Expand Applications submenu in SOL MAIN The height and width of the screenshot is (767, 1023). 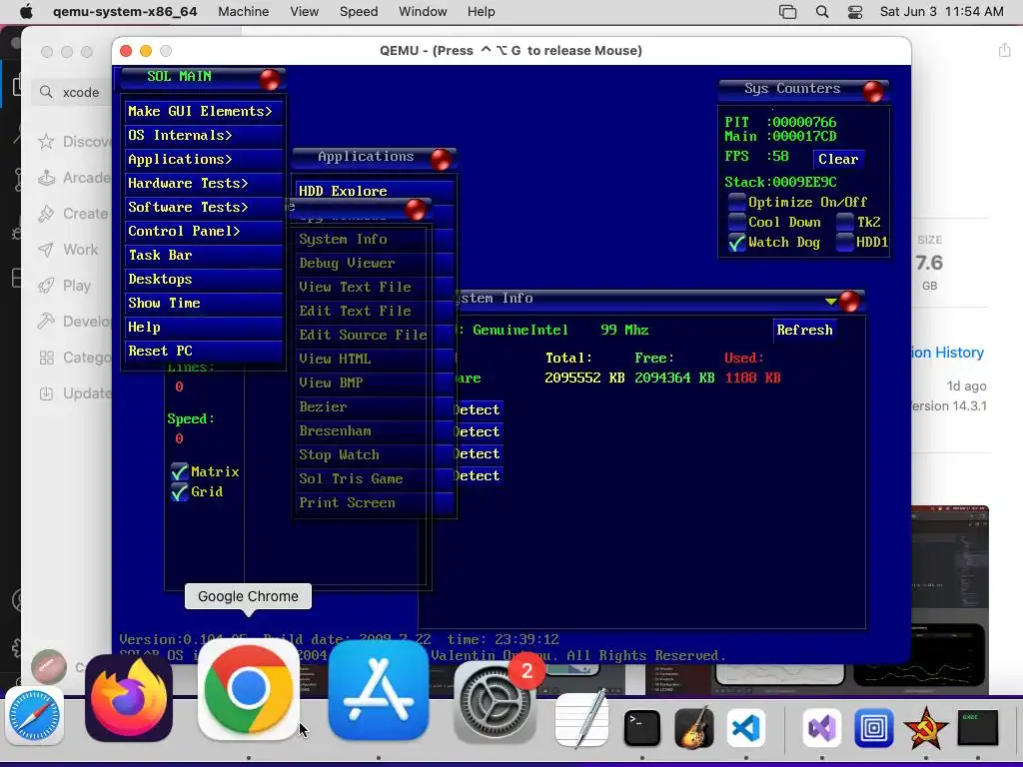click(204, 159)
